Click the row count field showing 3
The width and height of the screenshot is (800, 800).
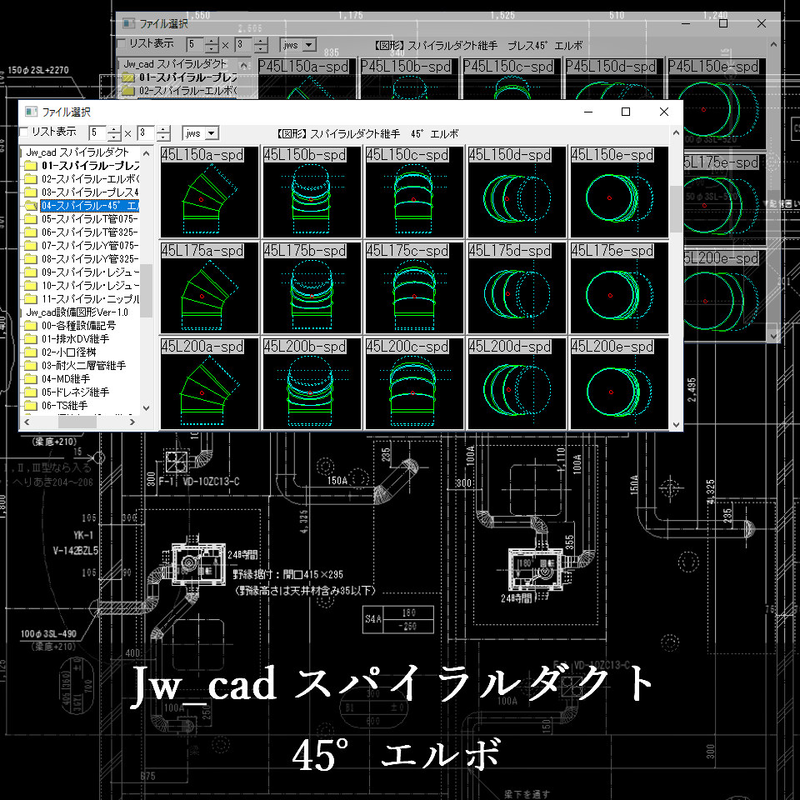coord(147,133)
